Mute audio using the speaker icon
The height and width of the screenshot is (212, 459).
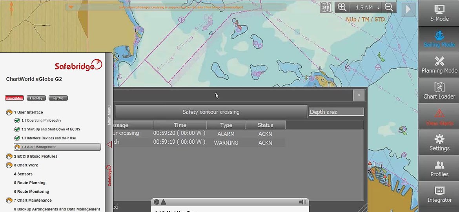click(302, 202)
